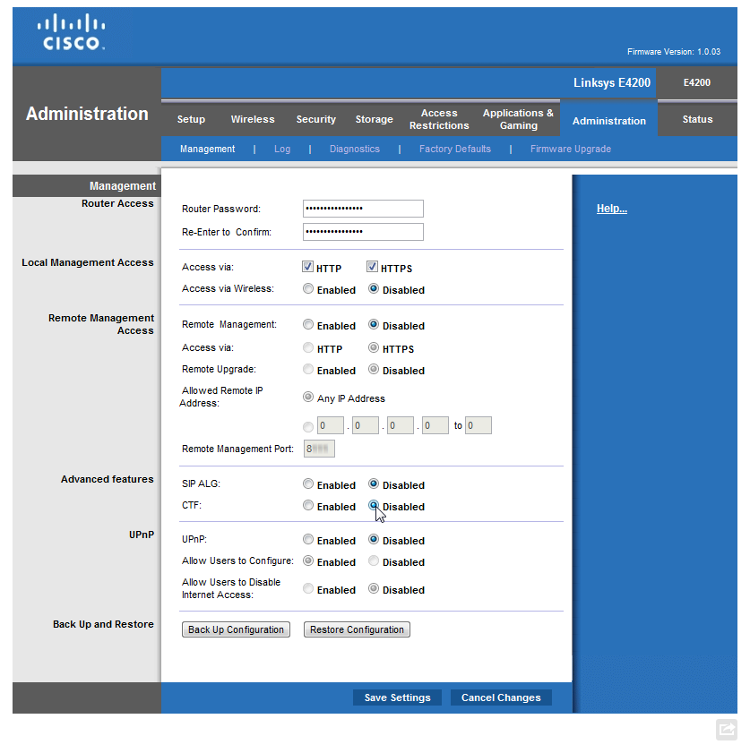Screen dimensions: 750x753
Task: Click the third IP address octet field
Action: pyautogui.click(x=401, y=425)
